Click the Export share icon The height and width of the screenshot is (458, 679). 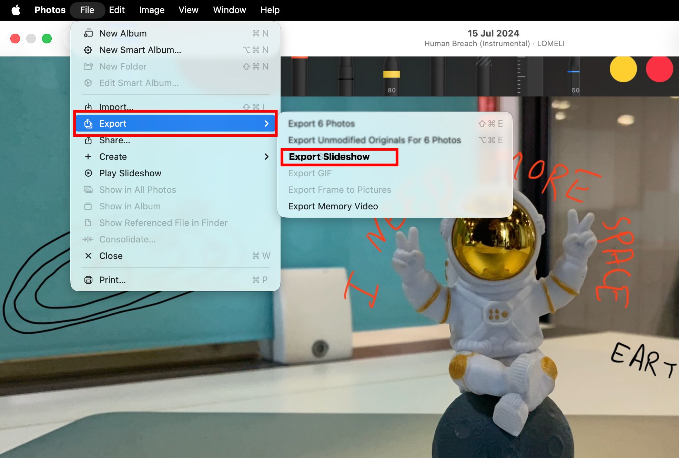coord(88,124)
